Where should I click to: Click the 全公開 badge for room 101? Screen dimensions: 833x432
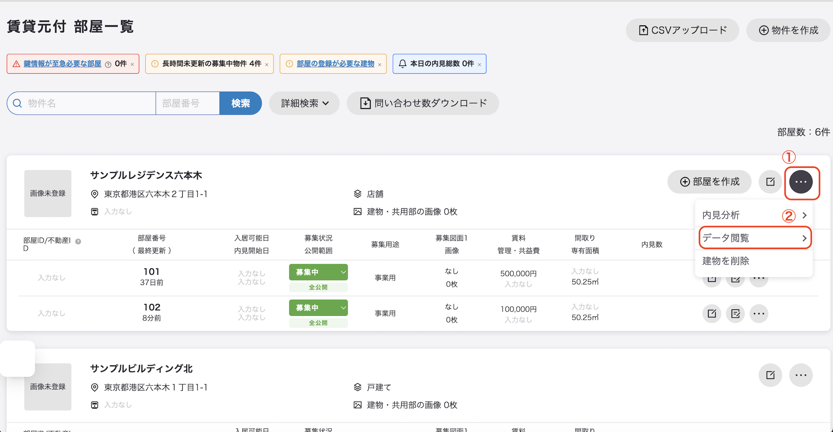[x=318, y=287]
